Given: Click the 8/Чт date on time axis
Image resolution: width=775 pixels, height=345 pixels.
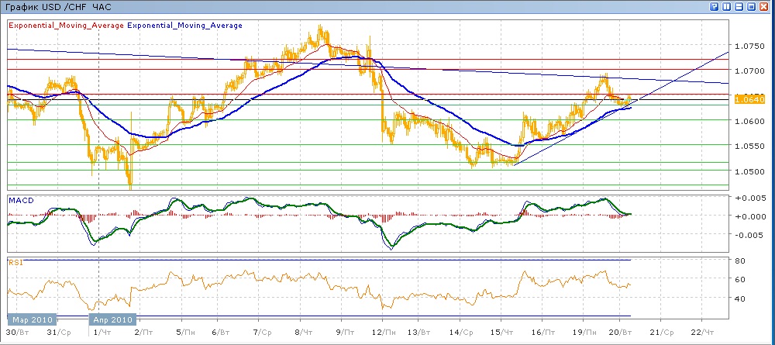Looking at the screenshot, I should pos(303,331).
